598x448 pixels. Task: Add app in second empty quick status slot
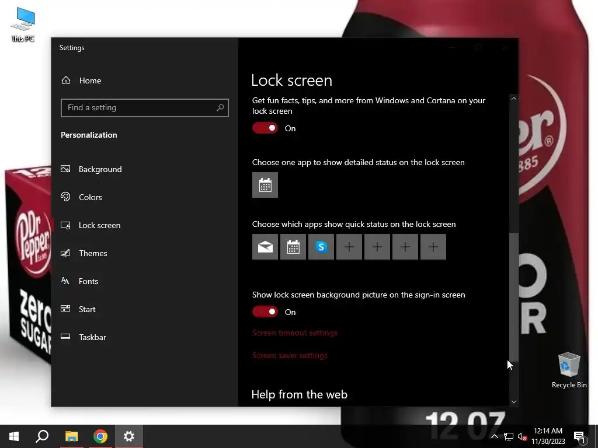[x=377, y=247]
